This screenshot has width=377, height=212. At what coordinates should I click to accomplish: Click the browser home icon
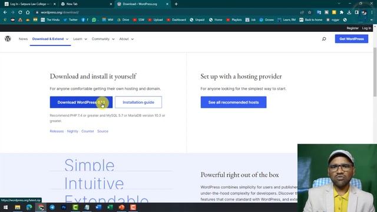tap(28, 12)
